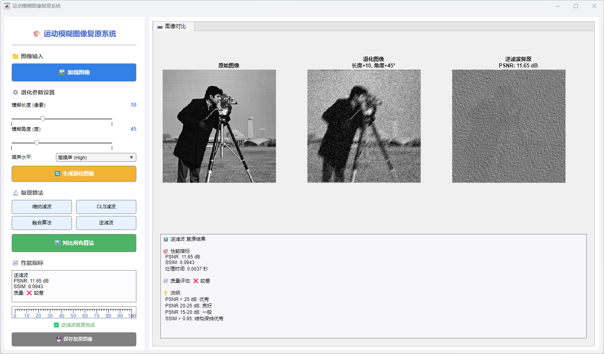The height and width of the screenshot is (354, 604).
Task: Click the lightbulb icon beside 说明
Action: click(x=166, y=293)
